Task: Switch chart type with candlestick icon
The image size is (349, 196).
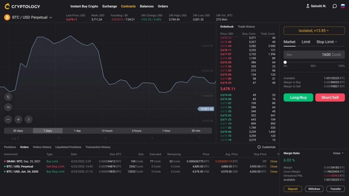Action: (x=8, y=97)
